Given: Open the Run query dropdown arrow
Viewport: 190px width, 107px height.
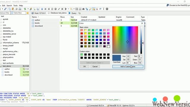Looking at the screenshot, I should 68,9.
